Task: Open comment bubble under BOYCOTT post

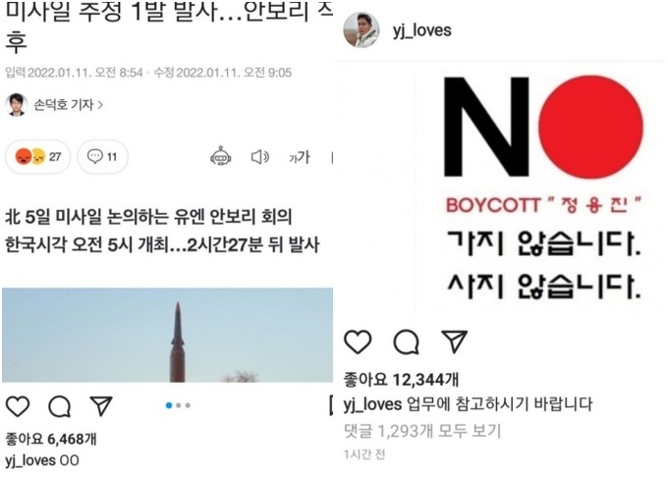Action: point(406,343)
